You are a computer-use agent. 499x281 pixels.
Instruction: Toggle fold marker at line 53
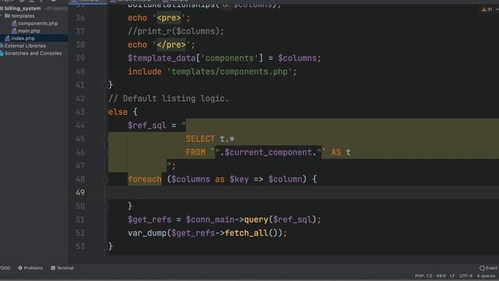(x=104, y=247)
